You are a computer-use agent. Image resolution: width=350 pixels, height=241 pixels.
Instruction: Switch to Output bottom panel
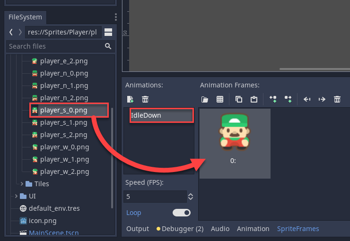point(138,229)
